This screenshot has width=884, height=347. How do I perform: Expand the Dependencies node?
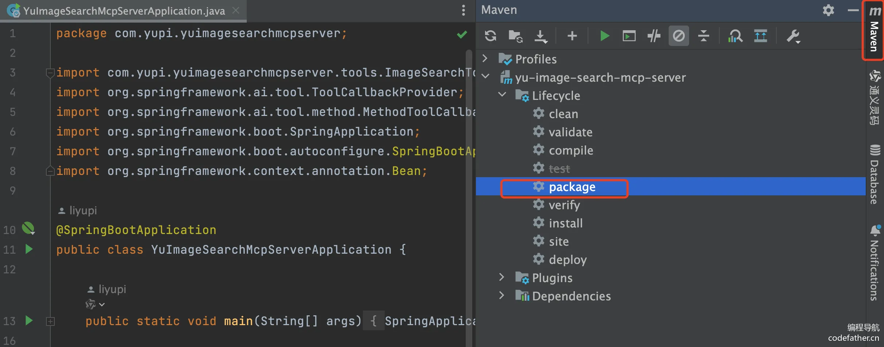coord(502,296)
